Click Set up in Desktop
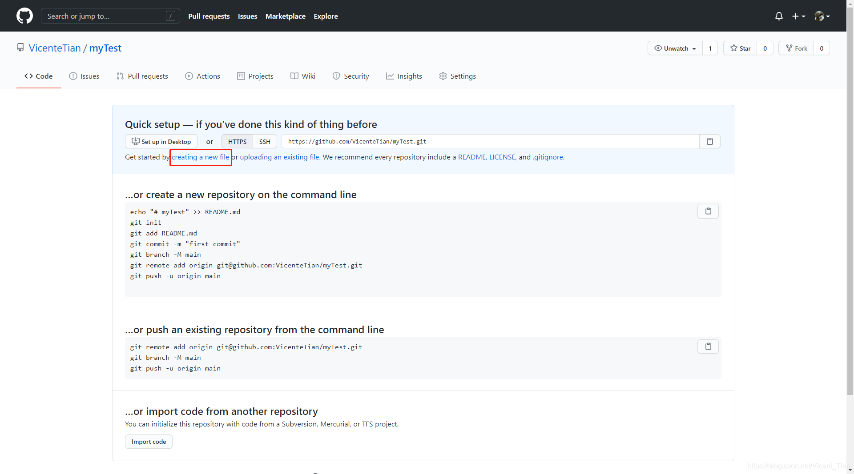854x474 pixels. [x=161, y=141]
